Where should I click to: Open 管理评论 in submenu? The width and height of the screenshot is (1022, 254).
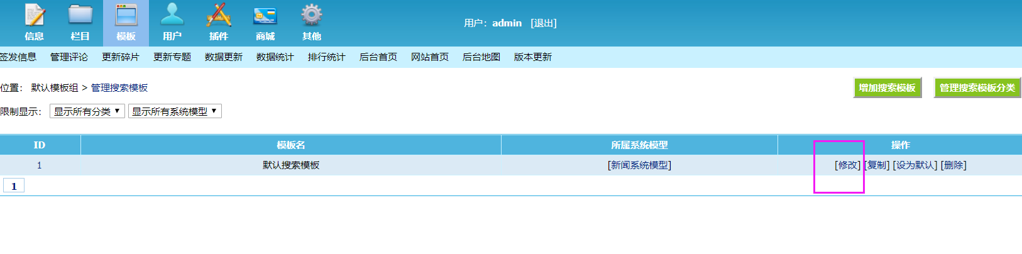click(69, 57)
